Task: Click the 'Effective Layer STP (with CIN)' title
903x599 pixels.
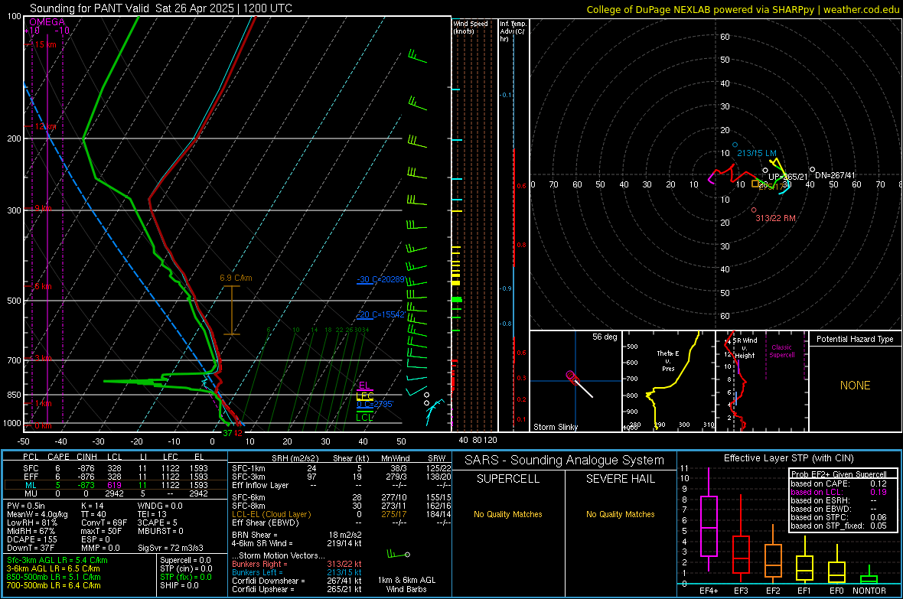Action: click(788, 458)
